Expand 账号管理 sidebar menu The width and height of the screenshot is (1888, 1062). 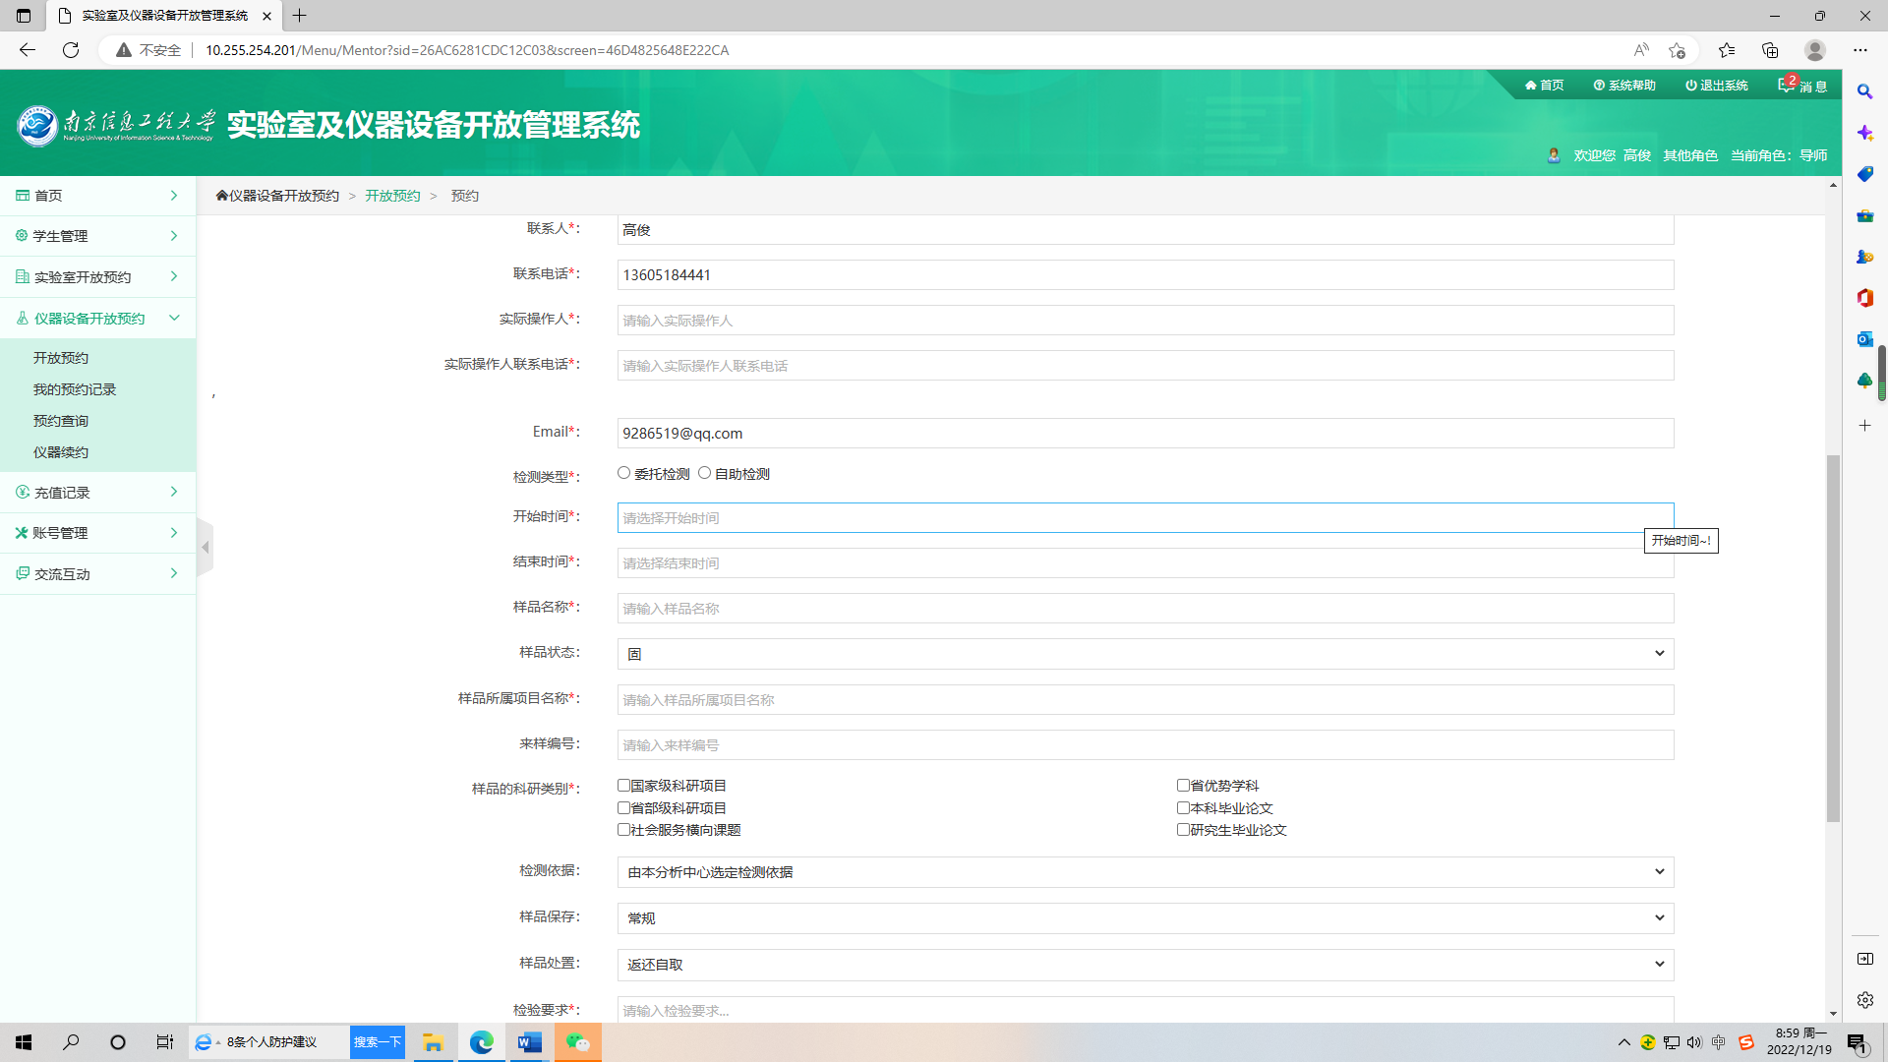coord(97,533)
